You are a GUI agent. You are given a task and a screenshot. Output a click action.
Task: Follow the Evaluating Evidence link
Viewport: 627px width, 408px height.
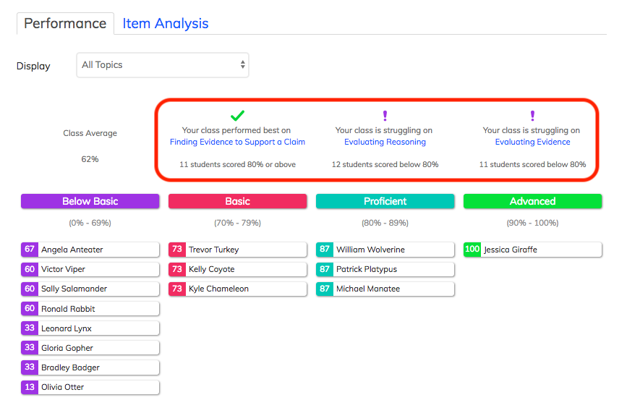(533, 142)
